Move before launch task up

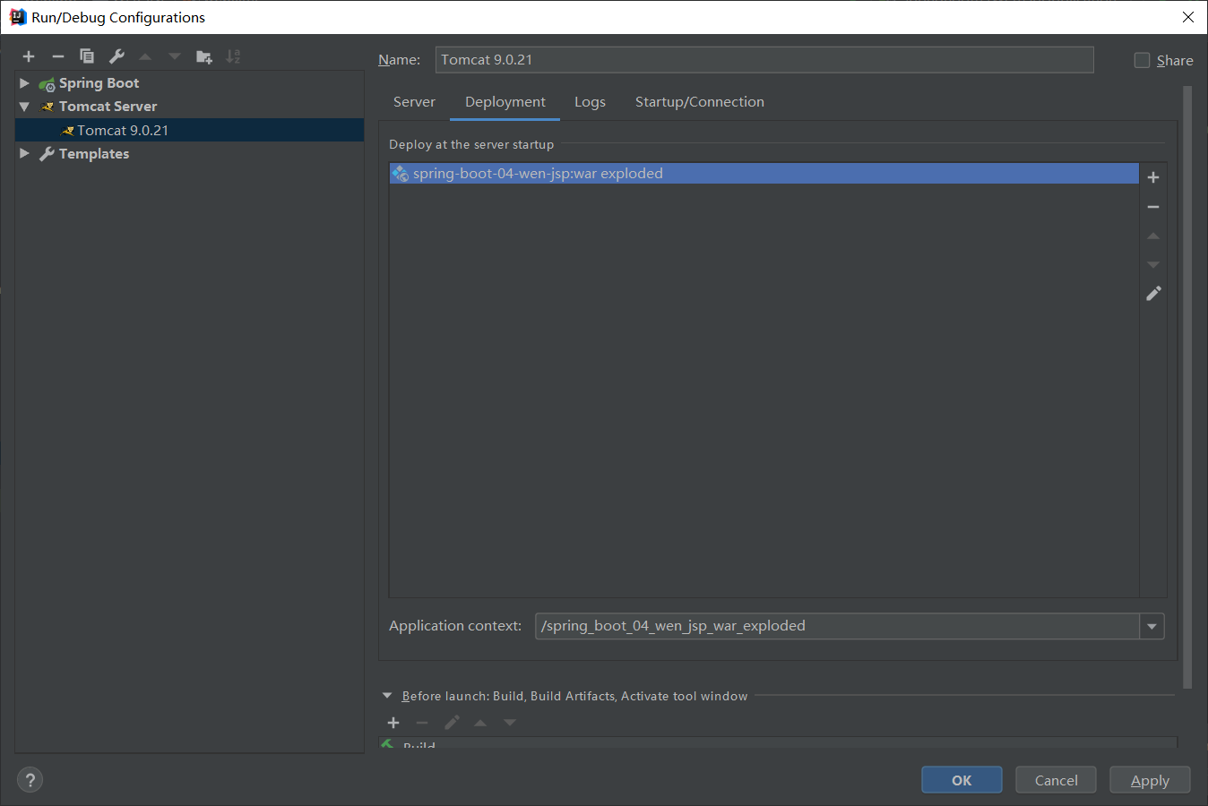pyautogui.click(x=480, y=723)
